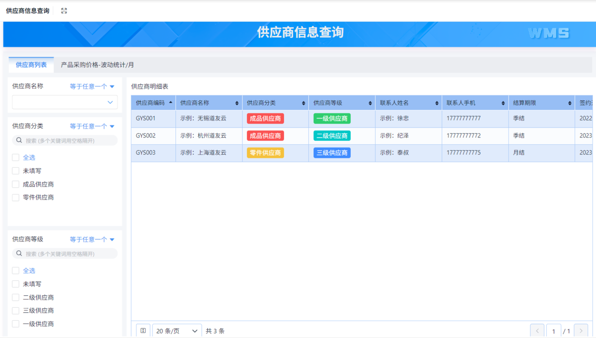Click teal 二级供应商 tag in GYS002 row

[332, 135]
